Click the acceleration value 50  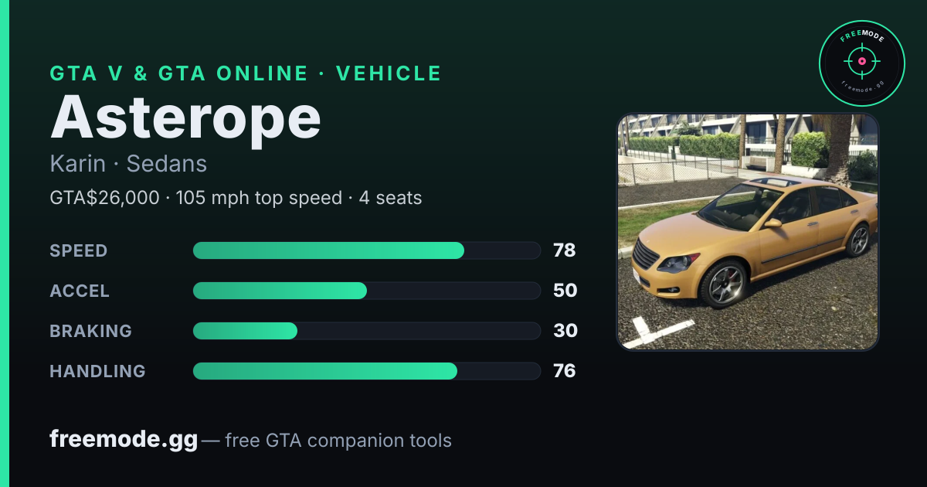click(565, 291)
